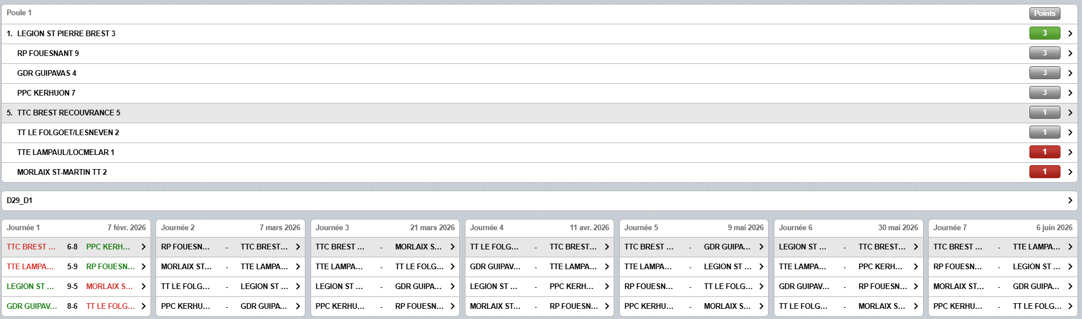Expand the D29_D1 section chevron
1082x319 pixels.
(x=1070, y=200)
